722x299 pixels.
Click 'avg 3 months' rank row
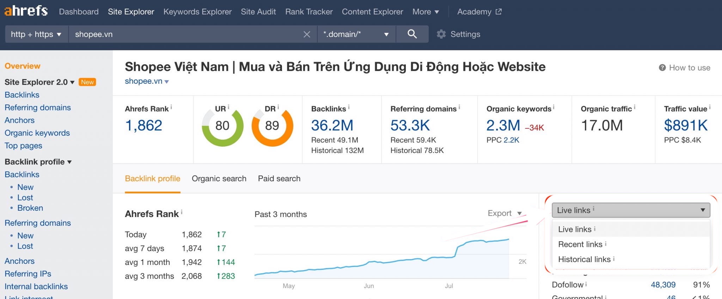(180, 276)
